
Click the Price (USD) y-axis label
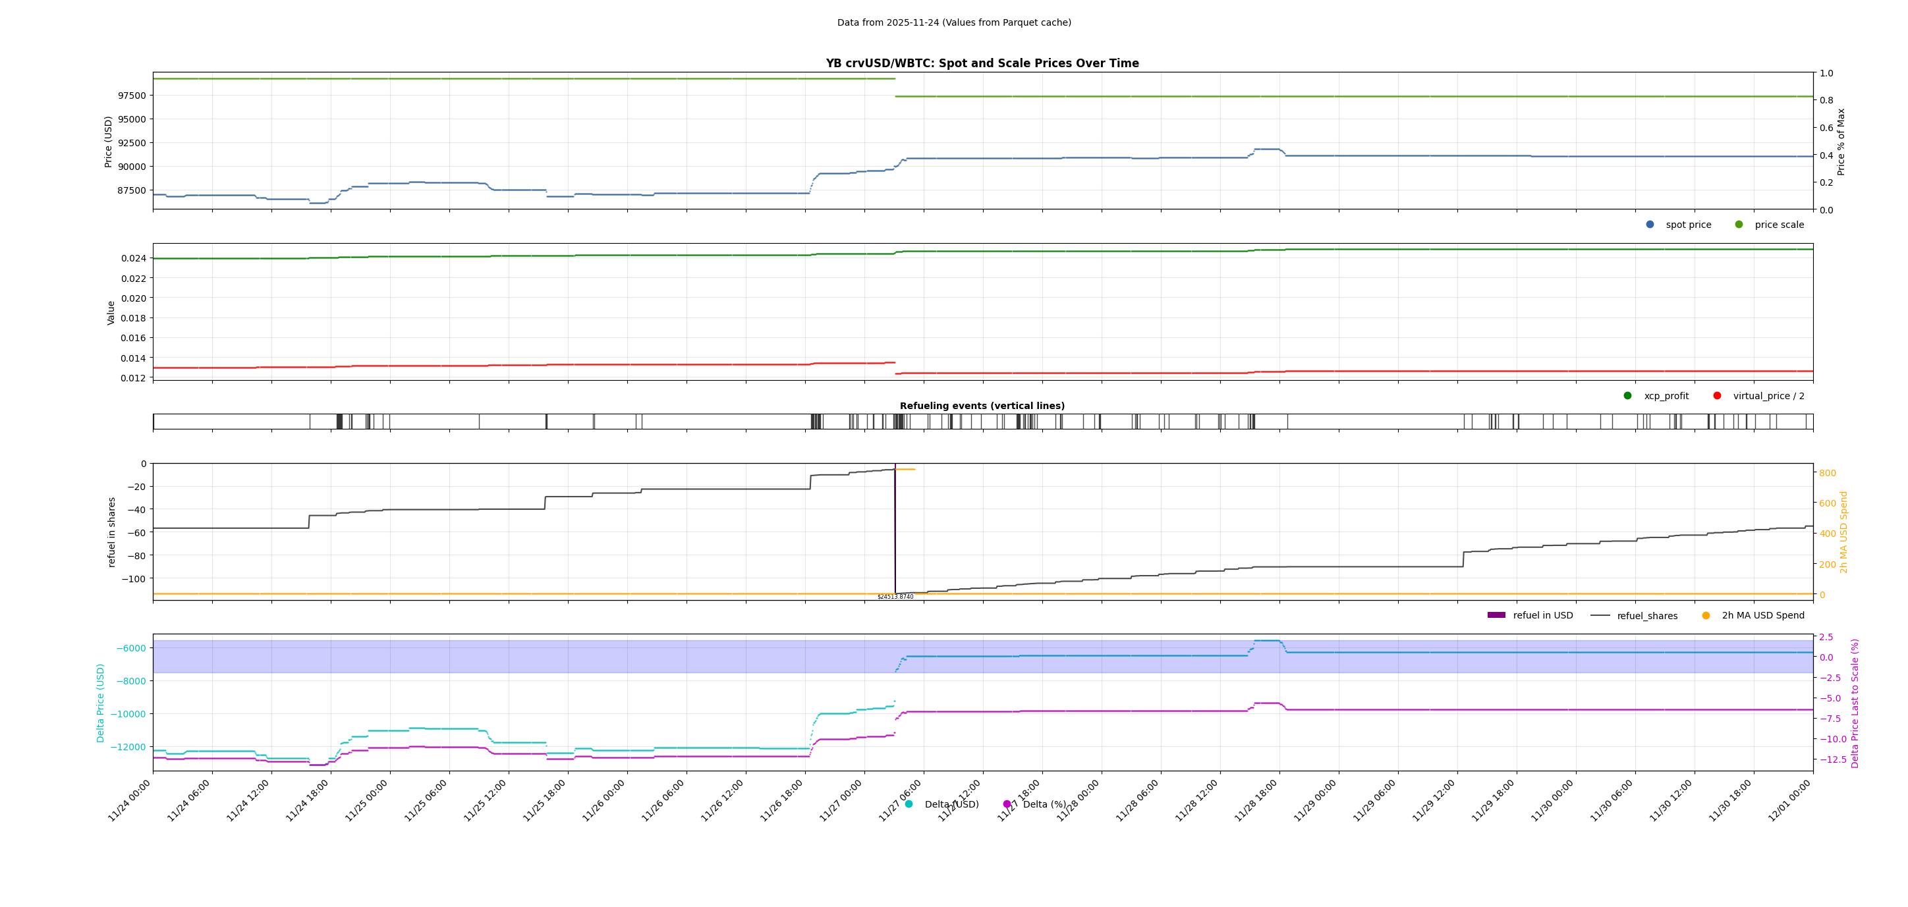108,142
